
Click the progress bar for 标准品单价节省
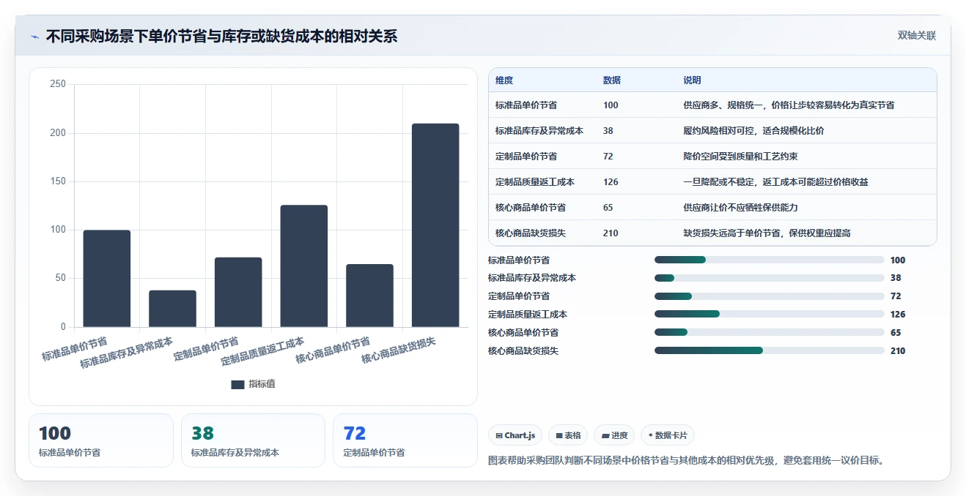point(770,260)
